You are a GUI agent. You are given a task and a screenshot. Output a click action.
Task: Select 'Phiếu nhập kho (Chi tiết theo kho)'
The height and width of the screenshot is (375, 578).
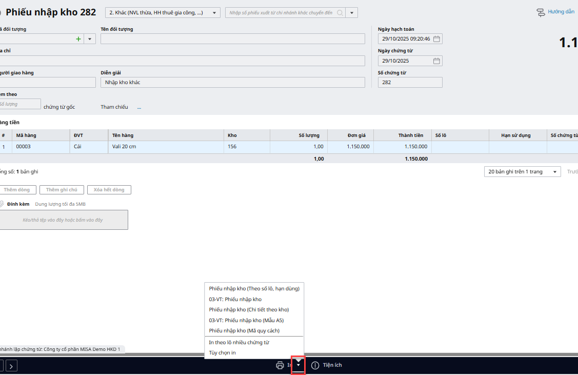249,310
